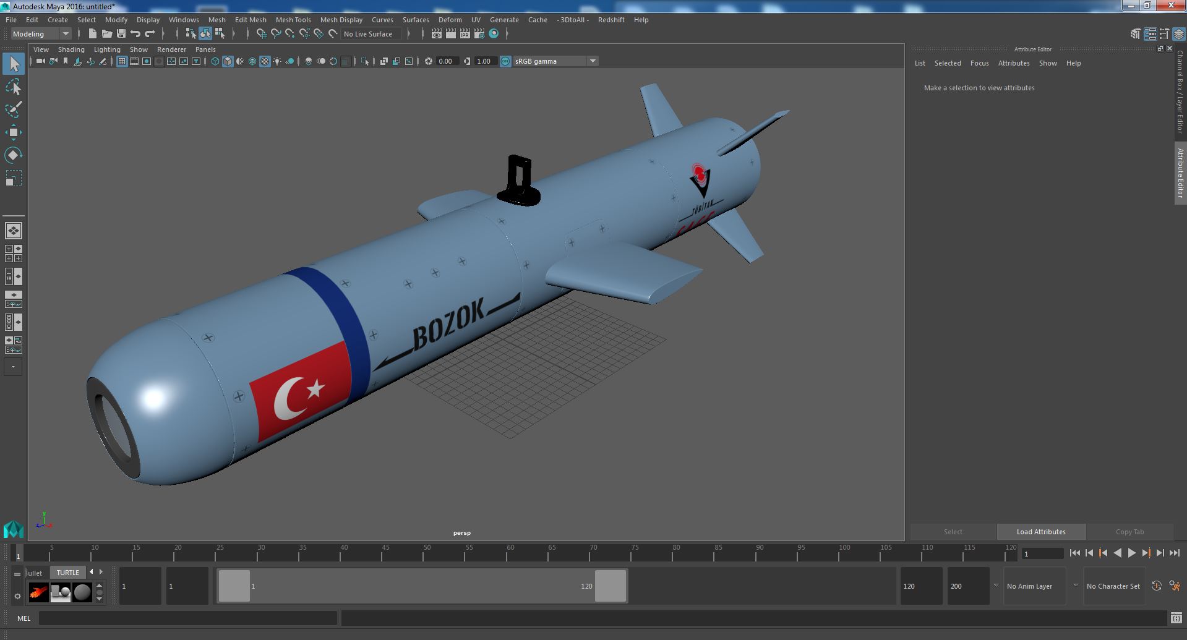Open the Edit Mesh menu
This screenshot has height=640, width=1187.
coord(251,20)
